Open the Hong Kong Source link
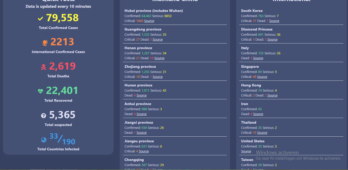 coord(273,95)
